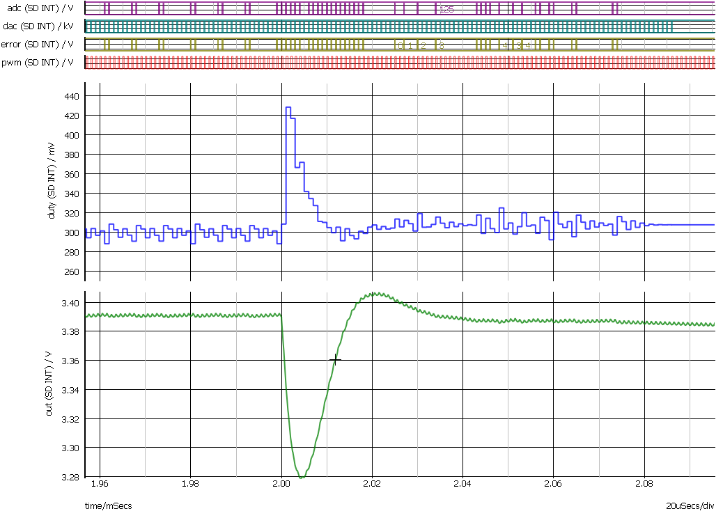Image resolution: width=723 pixels, height=518 pixels.
Task: Select the pwm (SD INT) / V label
Action: (x=38, y=63)
